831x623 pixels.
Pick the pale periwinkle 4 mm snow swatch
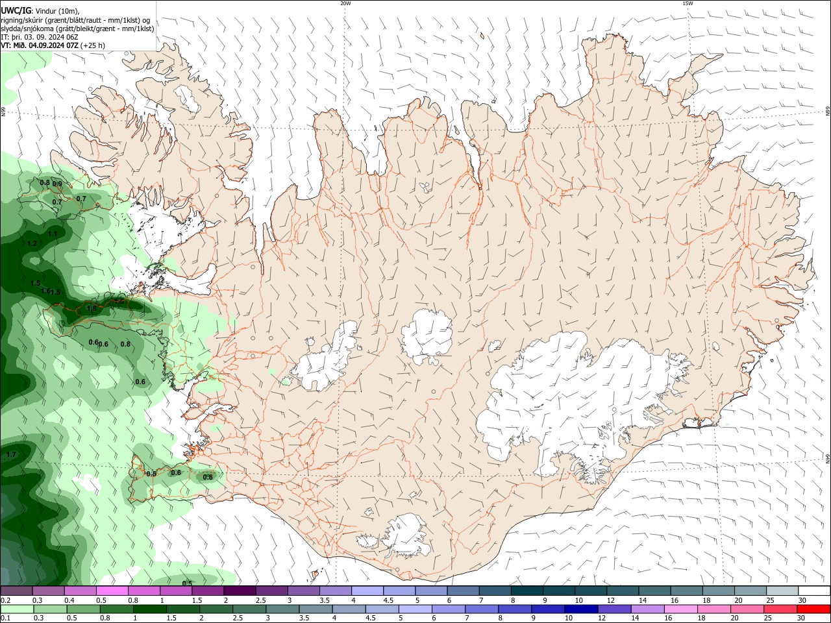367,591
